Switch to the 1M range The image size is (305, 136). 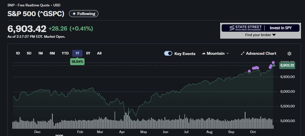(40, 53)
